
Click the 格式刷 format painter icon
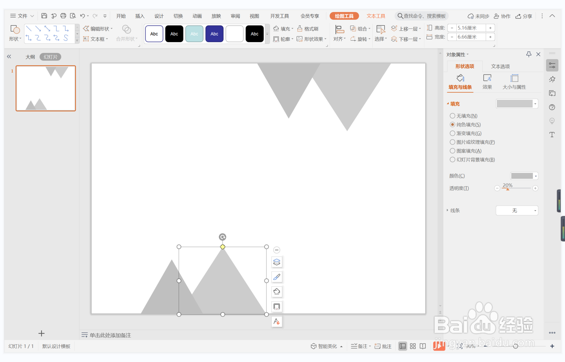click(300, 29)
